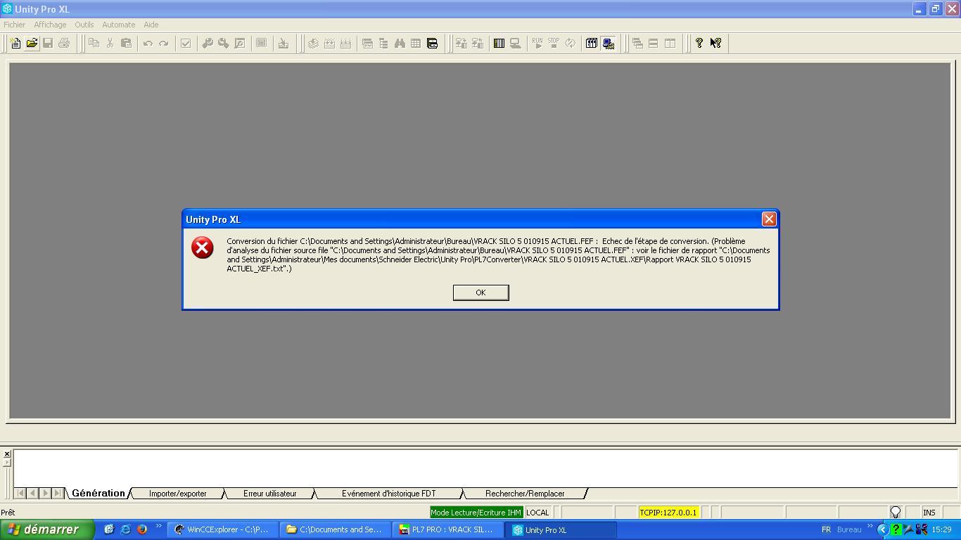Click OK in the conversion error dialog
961x540 pixels.
click(480, 292)
